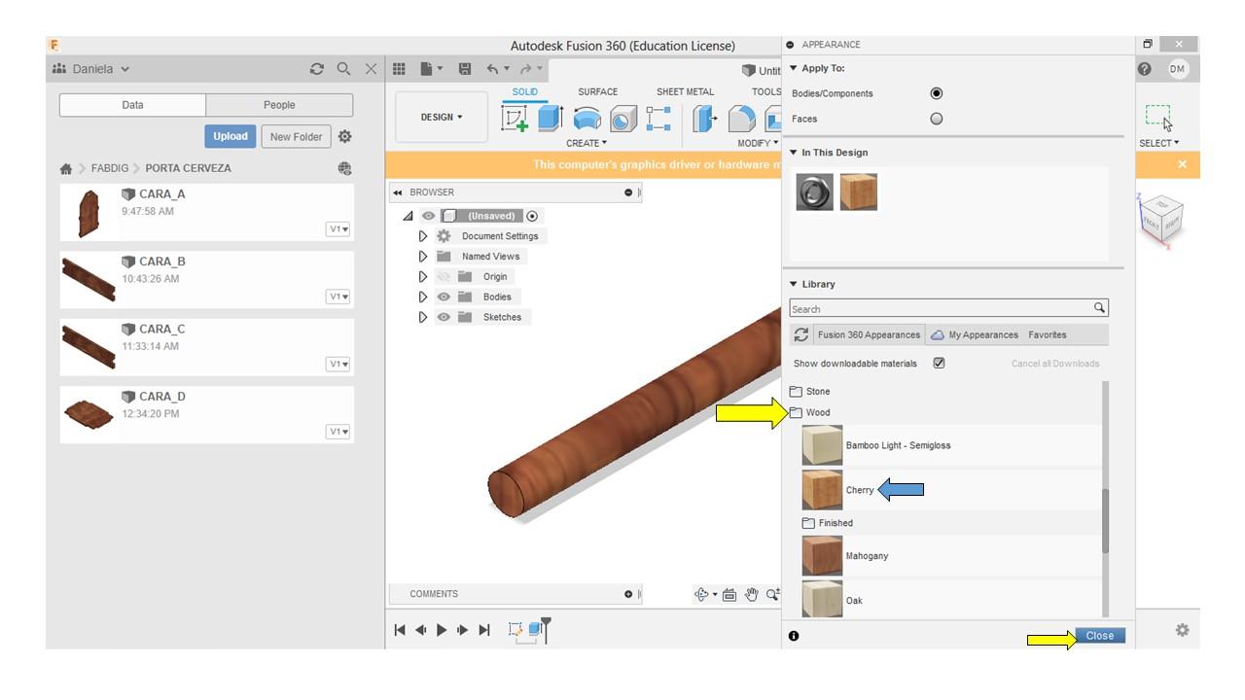Image resolution: width=1245 pixels, height=700 pixels.
Task: Open the Favorites library tab
Action: coord(1048,334)
